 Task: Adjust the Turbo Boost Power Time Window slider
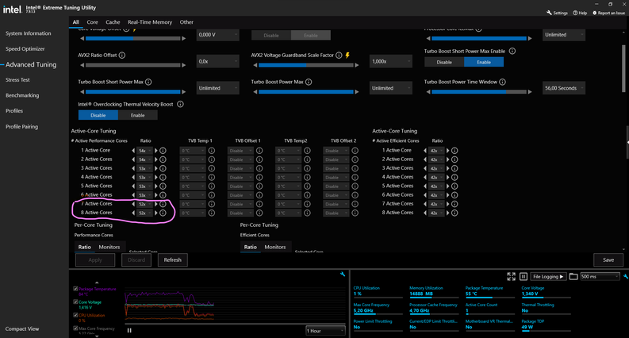(479, 91)
